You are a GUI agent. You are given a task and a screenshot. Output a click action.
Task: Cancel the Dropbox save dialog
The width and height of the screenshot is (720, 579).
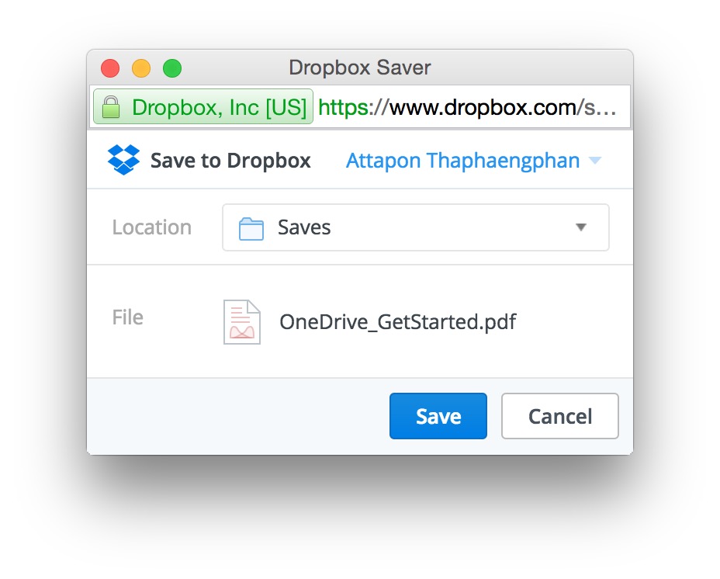(559, 416)
